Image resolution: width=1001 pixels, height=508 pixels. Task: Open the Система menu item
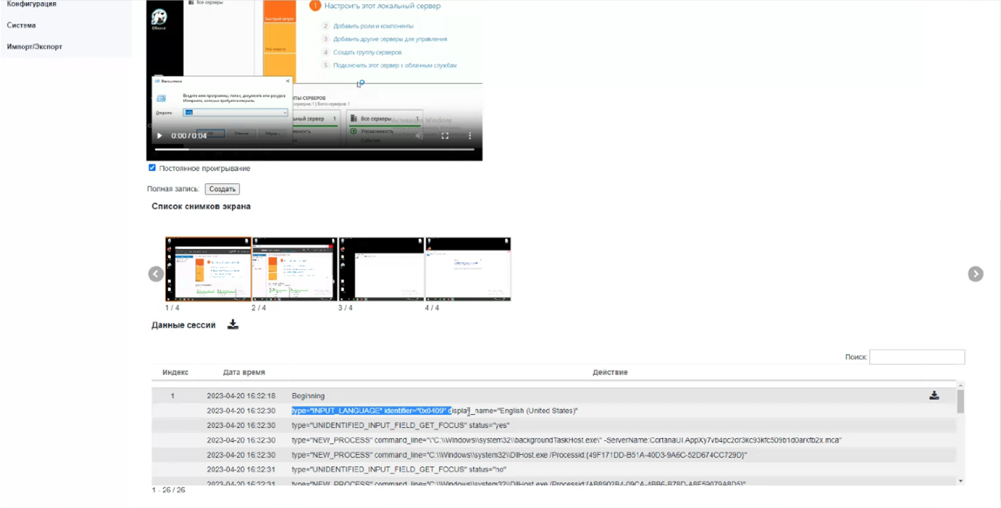[21, 25]
